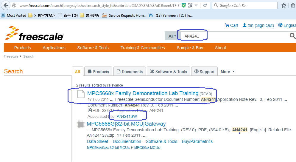296x162 pixels.
Task: Open the Buy/Parametrics link
Action: (x=197, y=141)
